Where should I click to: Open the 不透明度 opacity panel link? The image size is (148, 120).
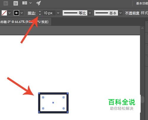click(132, 13)
